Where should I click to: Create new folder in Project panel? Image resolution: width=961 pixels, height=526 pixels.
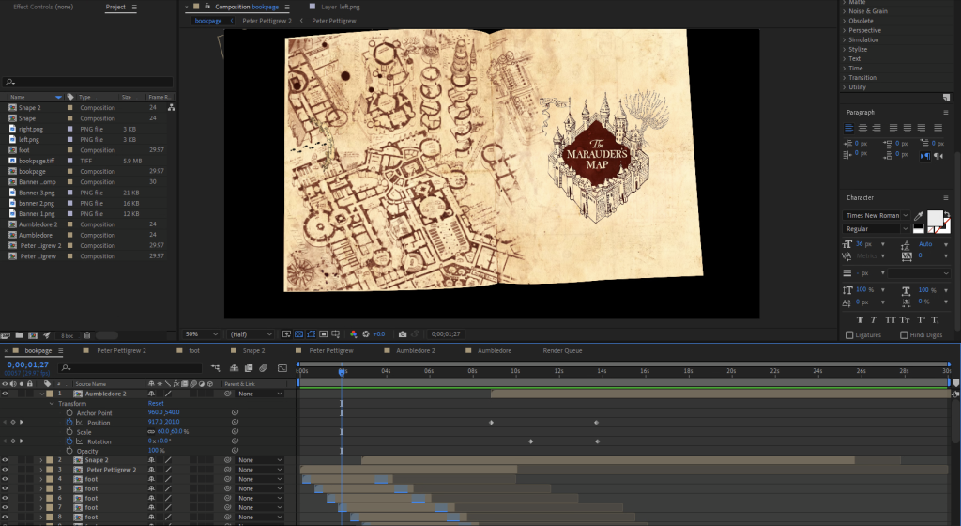(x=19, y=335)
